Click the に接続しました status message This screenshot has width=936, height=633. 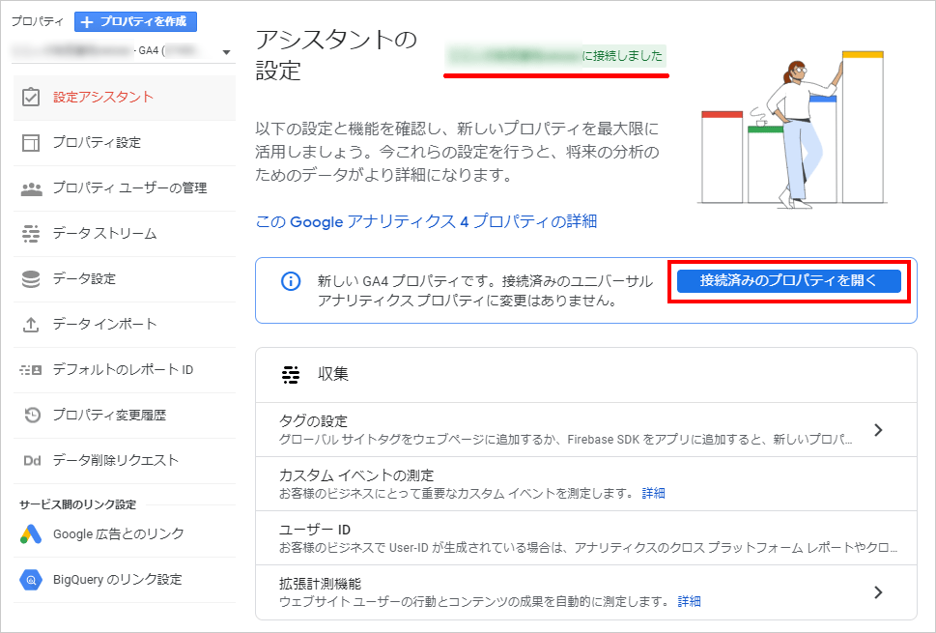pyautogui.click(x=555, y=56)
